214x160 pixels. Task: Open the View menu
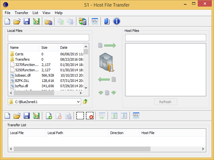46,13
